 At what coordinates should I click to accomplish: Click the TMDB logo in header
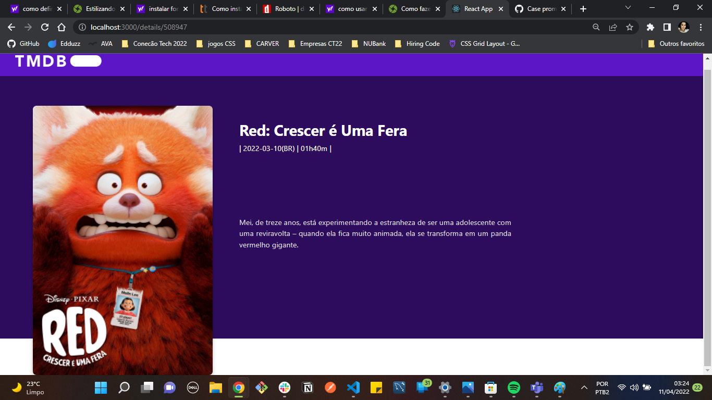click(58, 61)
